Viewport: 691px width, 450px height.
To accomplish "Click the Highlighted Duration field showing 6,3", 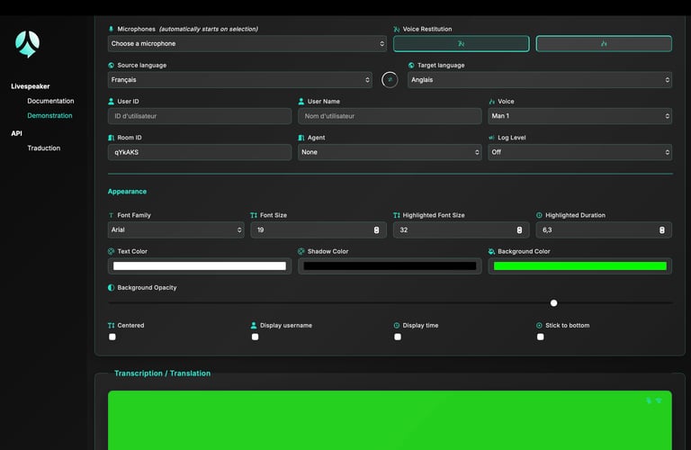I will [604, 229].
